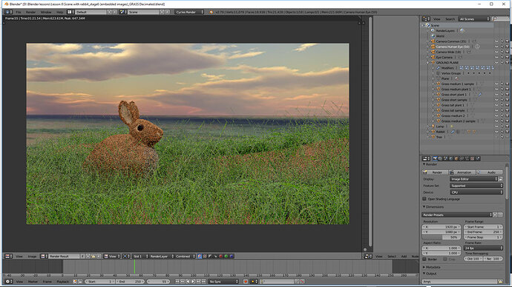The image size is (512, 287).
Task: Toggle visibility eye for Rabbit object
Action: pos(496,132)
